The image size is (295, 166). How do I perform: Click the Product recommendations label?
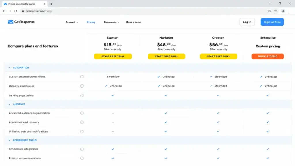coord(25,158)
